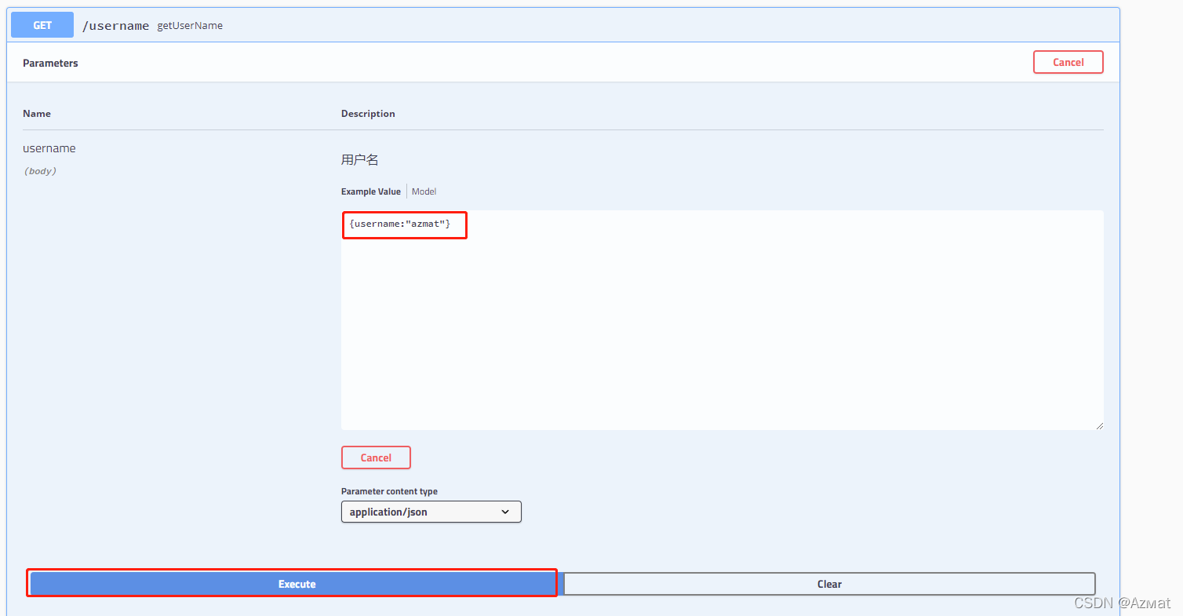This screenshot has height=616, width=1183.
Task: Click the getUserName operation label
Action: pos(190,26)
